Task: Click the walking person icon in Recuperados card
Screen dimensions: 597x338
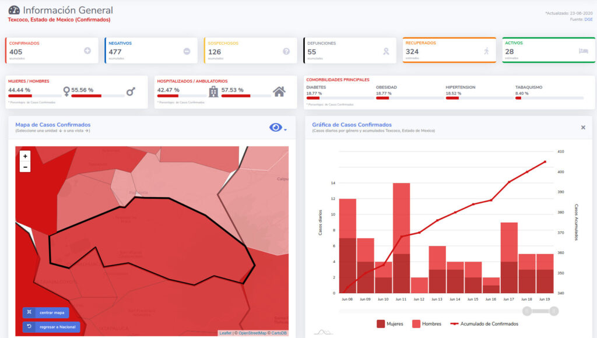Action: pos(486,51)
